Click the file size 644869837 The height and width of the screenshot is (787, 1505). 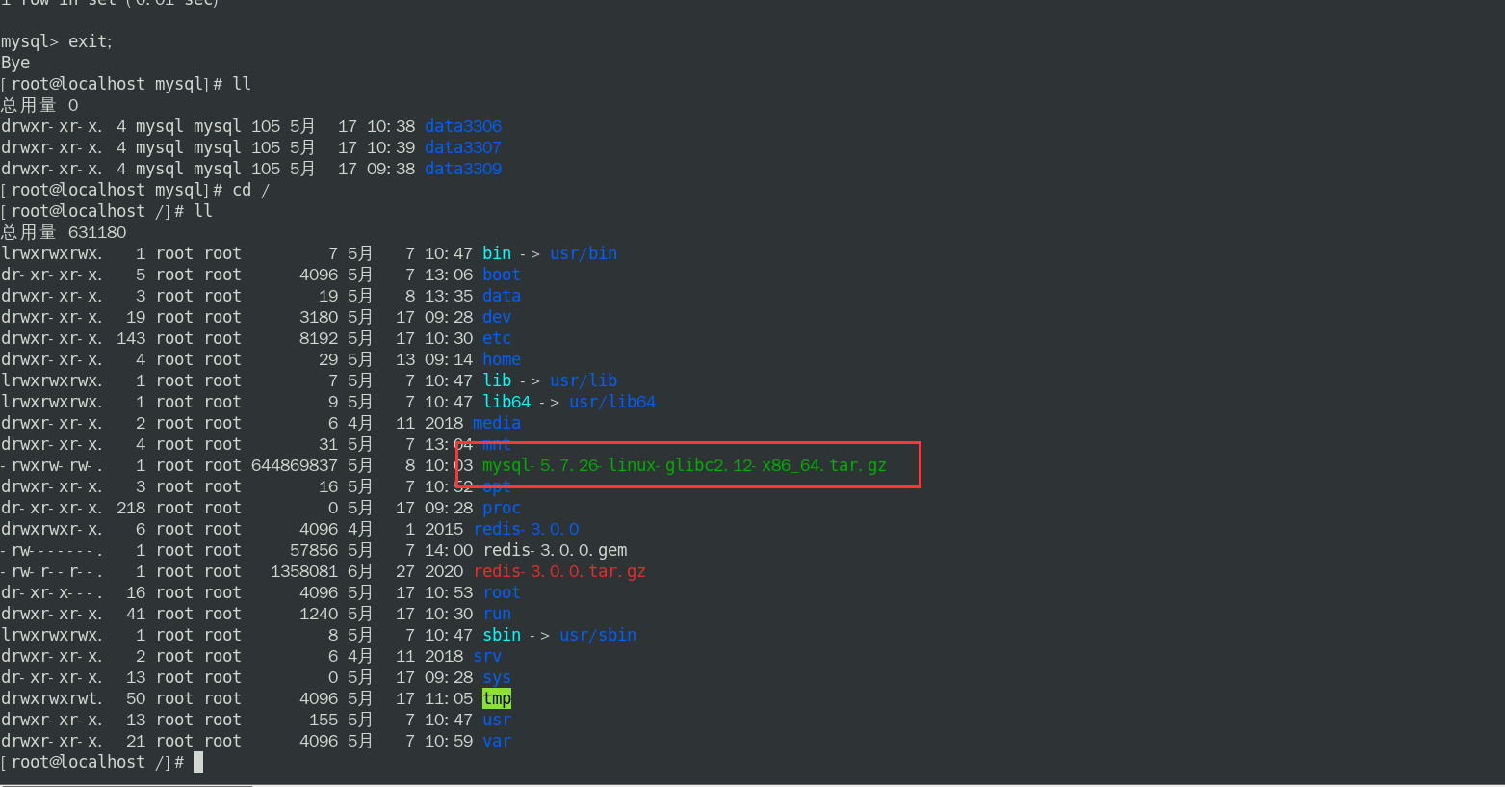tap(295, 465)
